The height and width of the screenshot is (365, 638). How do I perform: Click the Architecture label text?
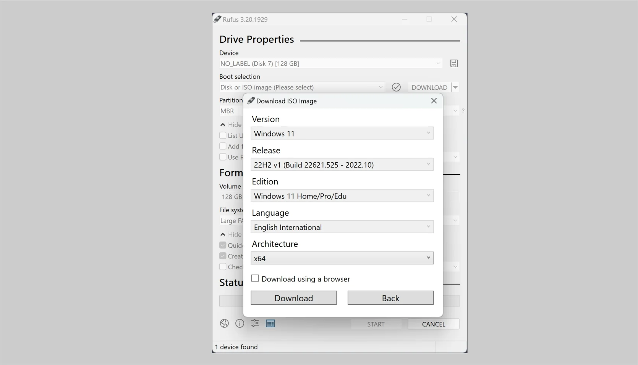point(275,244)
